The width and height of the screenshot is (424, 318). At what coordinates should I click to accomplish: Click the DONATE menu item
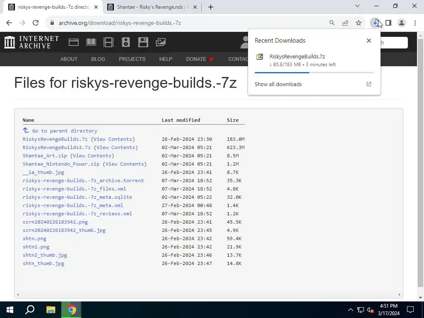point(200,59)
